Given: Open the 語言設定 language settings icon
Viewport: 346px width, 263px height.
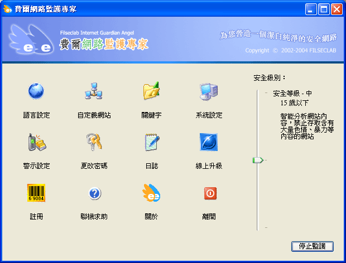Looking at the screenshot, I should pos(36,91).
